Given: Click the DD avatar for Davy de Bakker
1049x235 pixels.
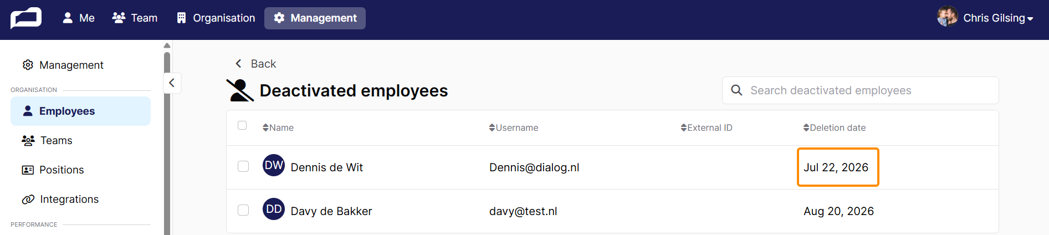Looking at the screenshot, I should tap(274, 209).
